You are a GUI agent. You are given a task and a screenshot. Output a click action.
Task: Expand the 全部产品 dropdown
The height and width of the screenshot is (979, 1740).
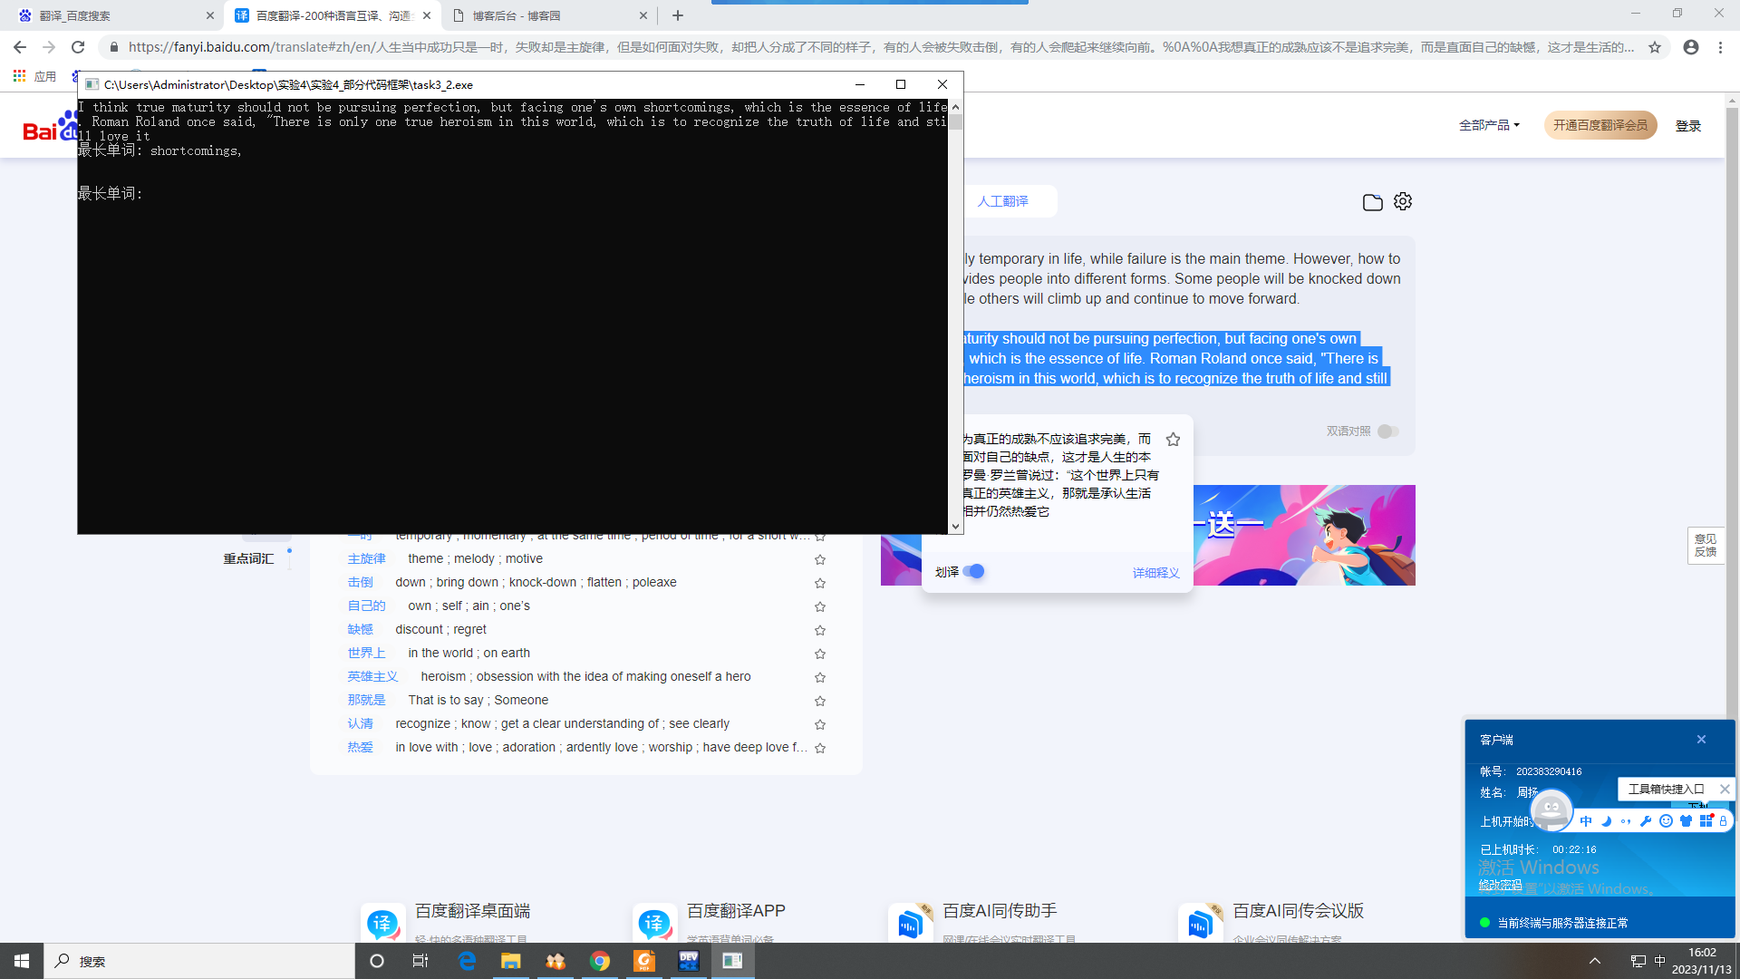(1489, 125)
